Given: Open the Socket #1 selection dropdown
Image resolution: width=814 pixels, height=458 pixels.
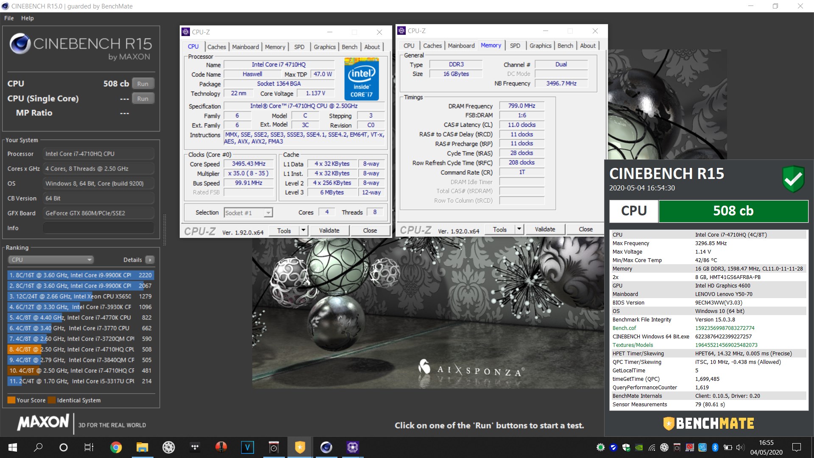Looking at the screenshot, I should click(248, 212).
